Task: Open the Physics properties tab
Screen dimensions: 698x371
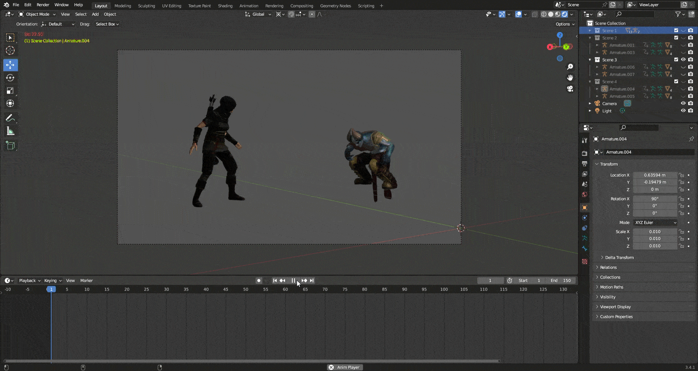Action: tap(585, 218)
